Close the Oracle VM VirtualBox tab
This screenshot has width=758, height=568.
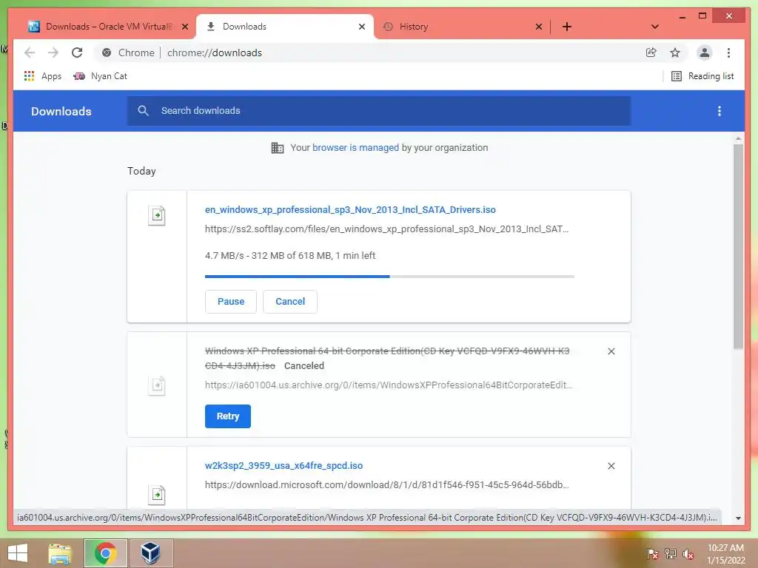184,27
